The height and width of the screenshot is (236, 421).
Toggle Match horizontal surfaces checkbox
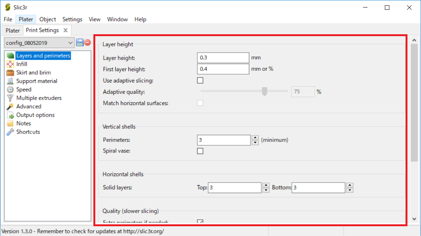(200, 103)
